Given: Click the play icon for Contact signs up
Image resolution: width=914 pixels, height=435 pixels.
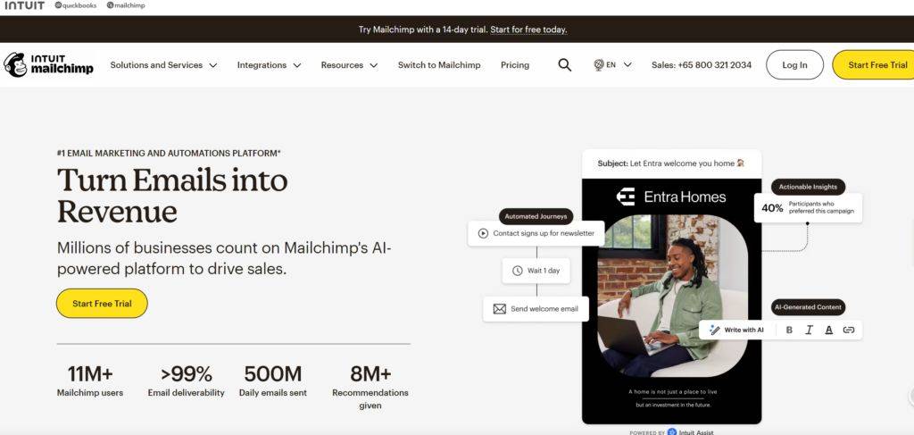Looking at the screenshot, I should coord(483,233).
